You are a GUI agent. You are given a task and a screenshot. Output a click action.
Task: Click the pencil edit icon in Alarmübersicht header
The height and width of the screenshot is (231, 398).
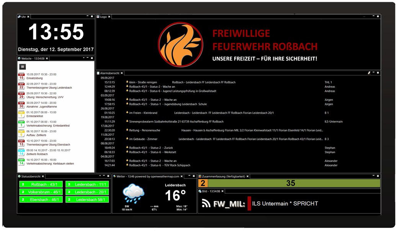(369, 73)
